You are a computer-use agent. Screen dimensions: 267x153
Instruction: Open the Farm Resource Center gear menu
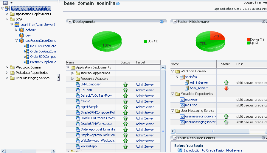point(263,138)
